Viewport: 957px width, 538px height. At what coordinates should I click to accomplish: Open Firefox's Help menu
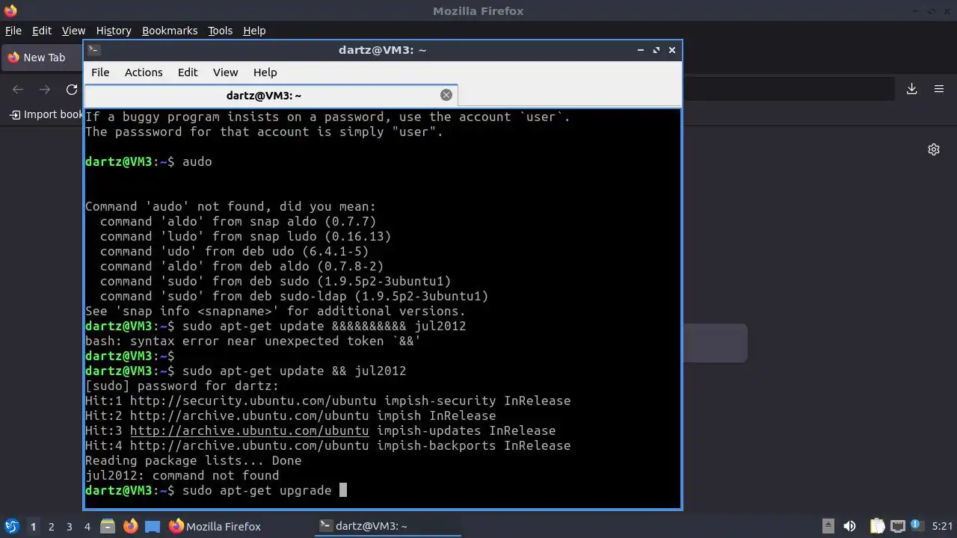[254, 31]
